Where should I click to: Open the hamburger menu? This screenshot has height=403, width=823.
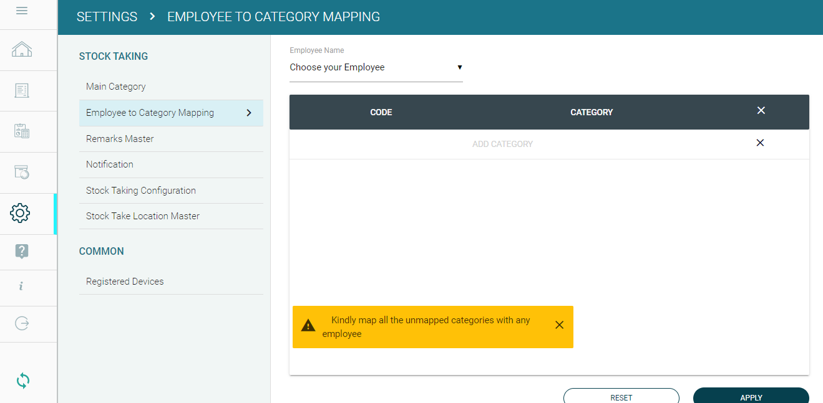[22, 11]
